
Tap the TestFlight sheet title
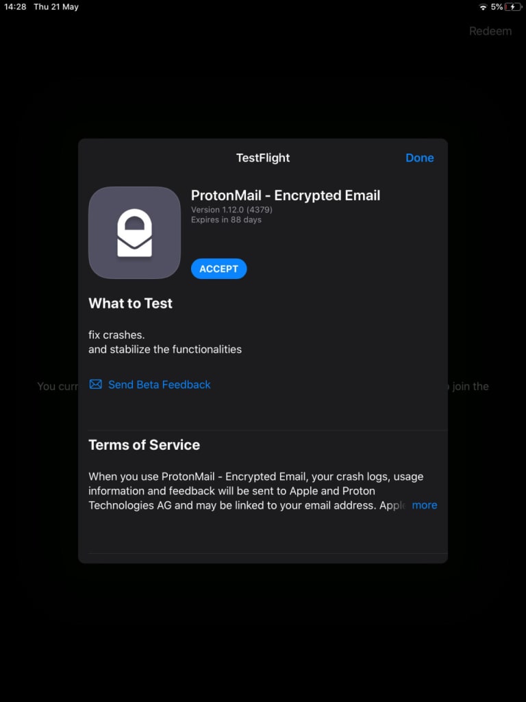coord(263,158)
